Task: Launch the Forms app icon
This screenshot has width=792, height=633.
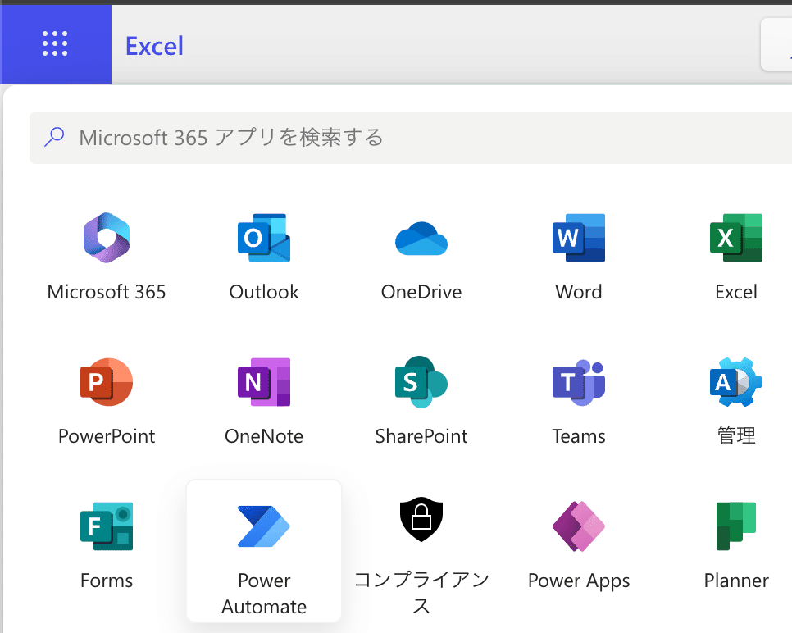Action: (x=107, y=526)
